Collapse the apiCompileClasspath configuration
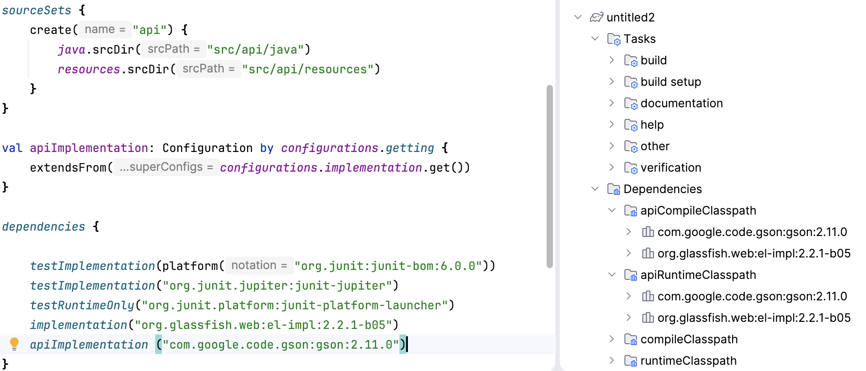 tap(612, 210)
